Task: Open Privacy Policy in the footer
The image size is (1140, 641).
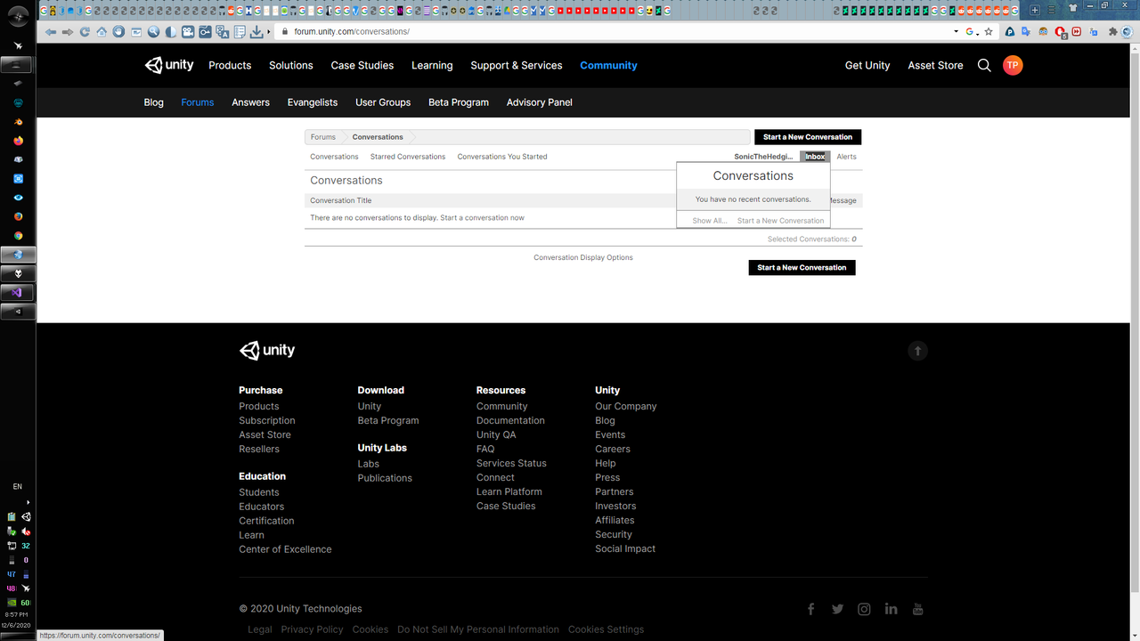Action: 312,629
